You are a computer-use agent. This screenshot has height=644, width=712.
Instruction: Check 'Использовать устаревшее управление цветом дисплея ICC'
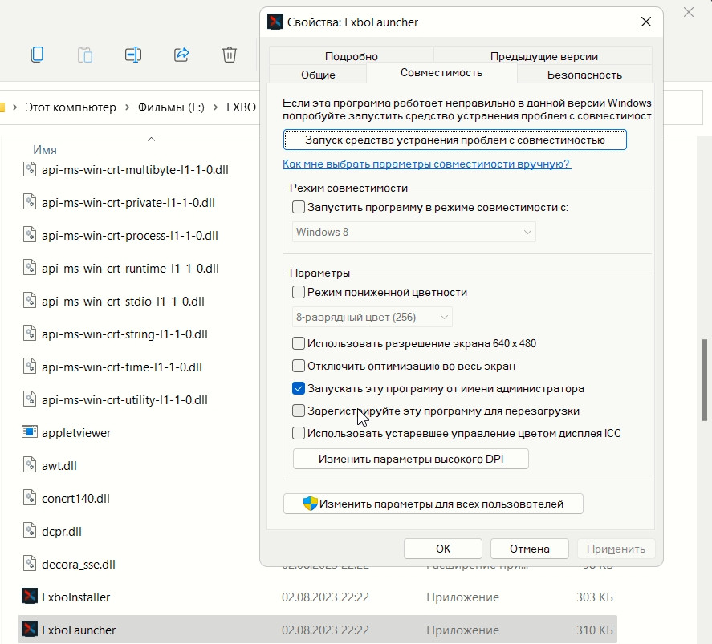point(299,433)
